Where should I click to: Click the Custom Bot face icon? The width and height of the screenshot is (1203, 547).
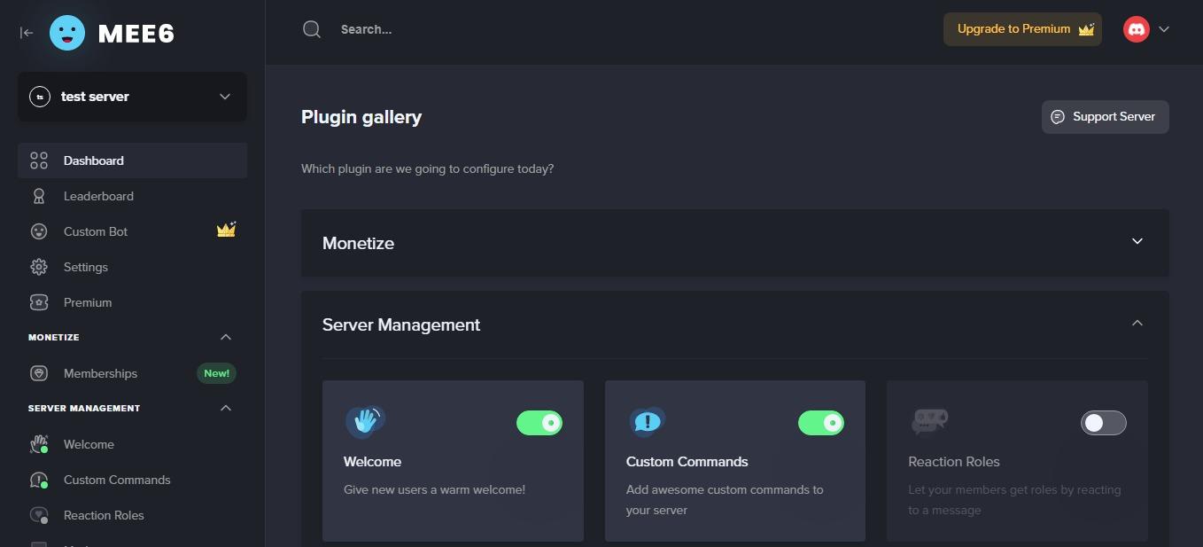point(39,231)
